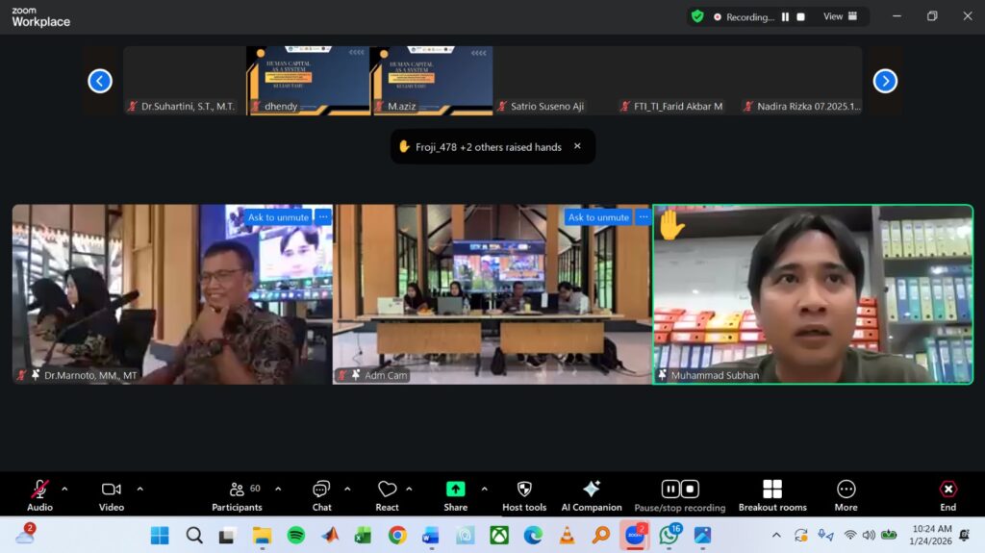Click the React heart icon
This screenshot has width=985, height=553.
point(387,490)
